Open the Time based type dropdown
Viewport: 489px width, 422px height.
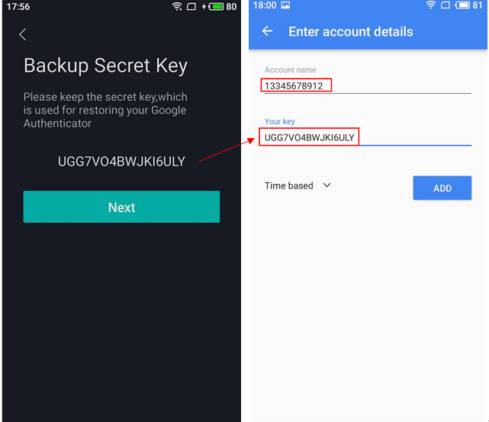point(298,185)
